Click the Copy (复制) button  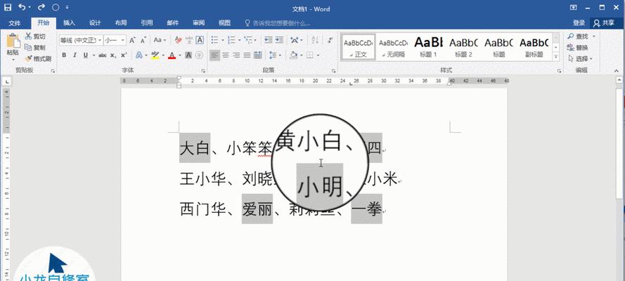[35, 48]
